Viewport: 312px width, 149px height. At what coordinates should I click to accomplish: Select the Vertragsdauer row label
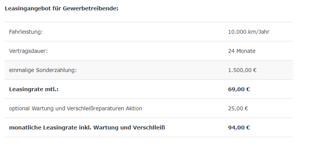[x=28, y=51]
